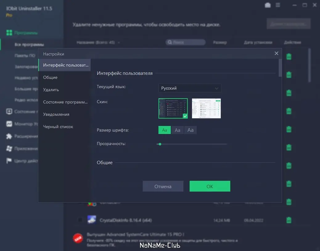This screenshot has height=251, width=320.
Task: Click CrystalDiskInfo 8.16.4 (x64) name
Action: coord(126,220)
